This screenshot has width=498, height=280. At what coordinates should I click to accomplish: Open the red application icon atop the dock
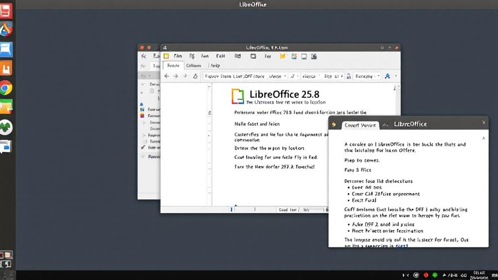coord(6,10)
